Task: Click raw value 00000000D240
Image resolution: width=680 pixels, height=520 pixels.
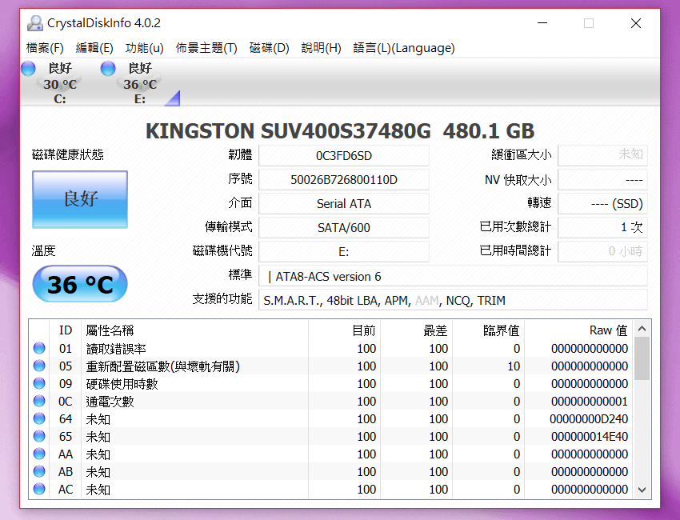Action: tap(589, 419)
